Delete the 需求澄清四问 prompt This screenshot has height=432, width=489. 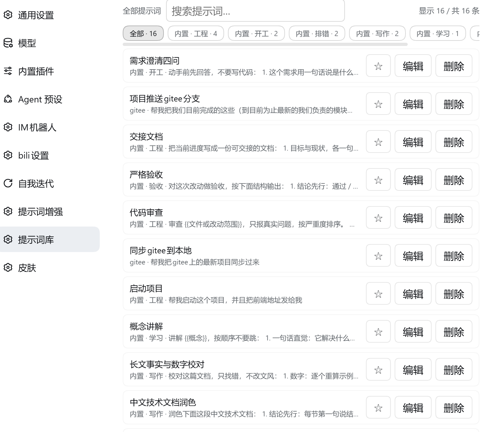[x=454, y=66]
